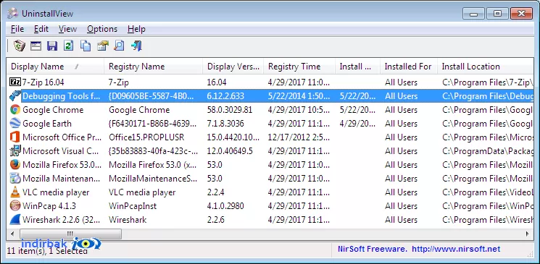Select the VLC media player display name
The image size is (540, 264).
tap(56, 192)
